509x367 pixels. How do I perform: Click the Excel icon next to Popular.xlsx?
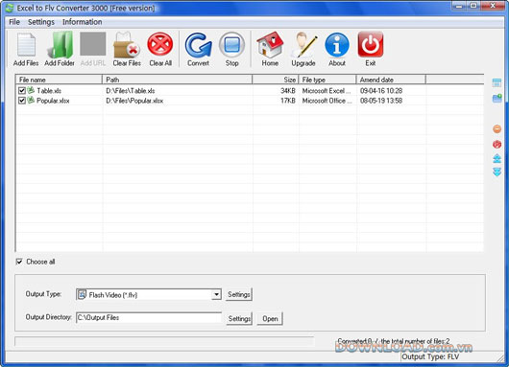(x=31, y=100)
